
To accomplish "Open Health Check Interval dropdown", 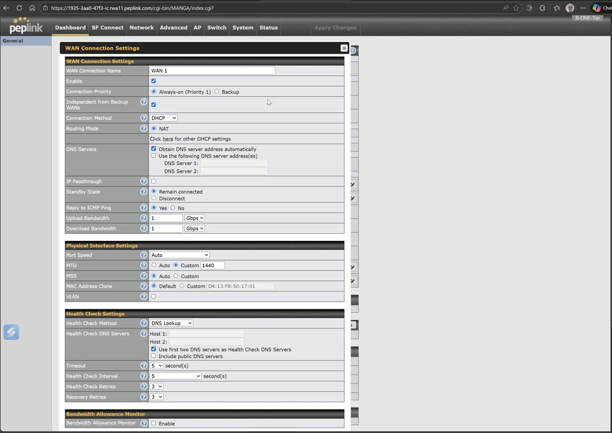I will [176, 376].
